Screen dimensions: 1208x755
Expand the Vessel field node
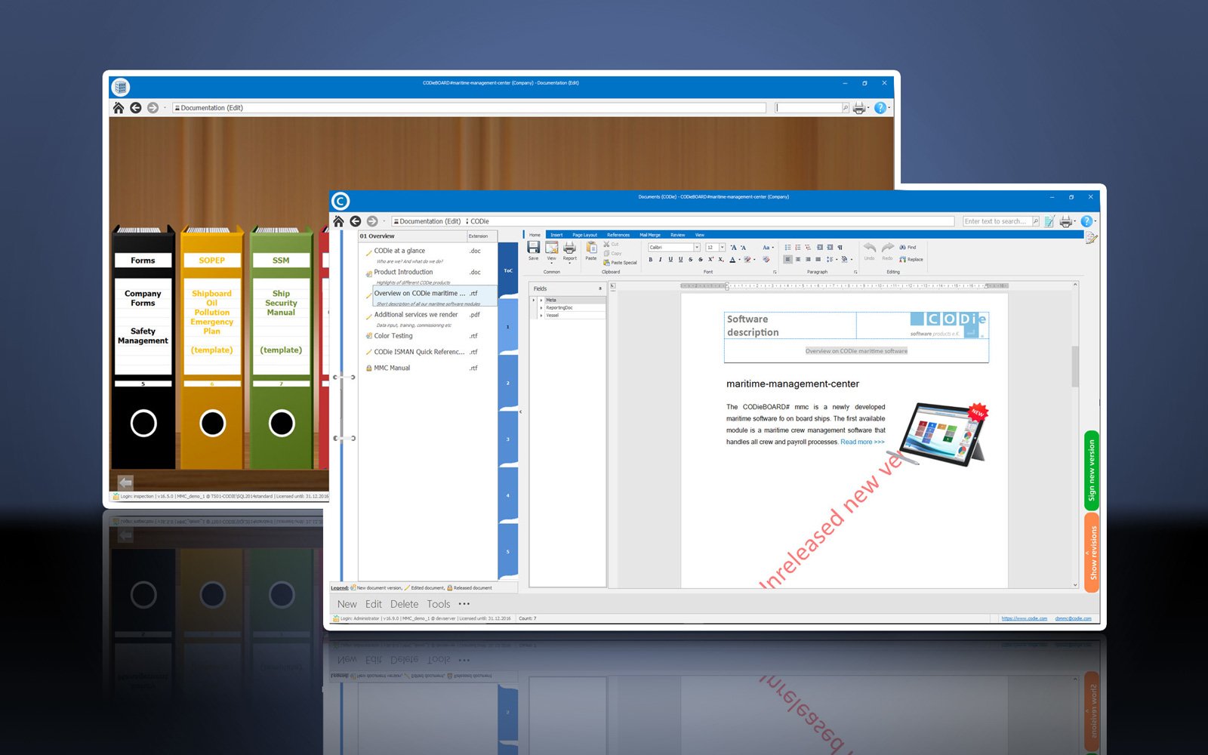(541, 316)
